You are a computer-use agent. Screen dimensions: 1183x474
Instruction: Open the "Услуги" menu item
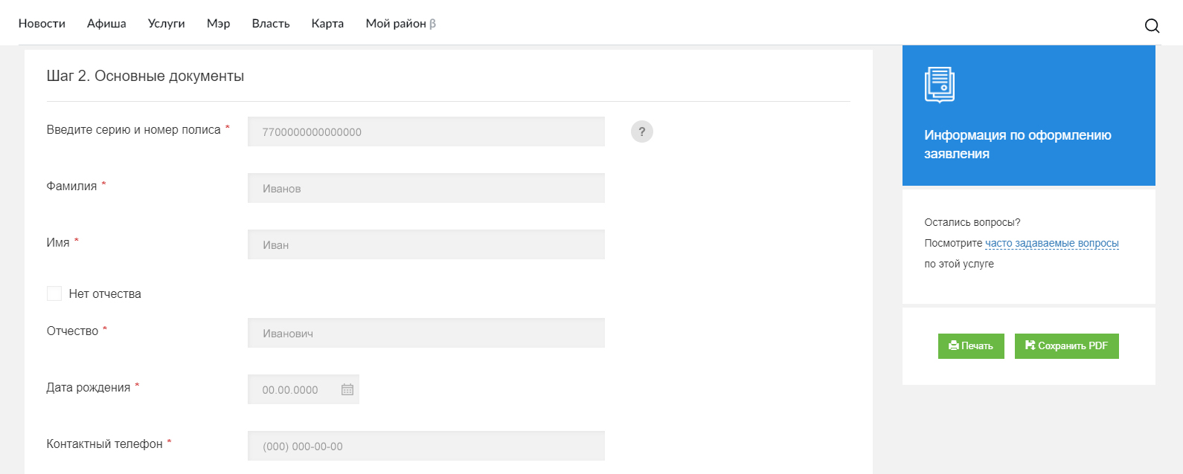pos(166,24)
